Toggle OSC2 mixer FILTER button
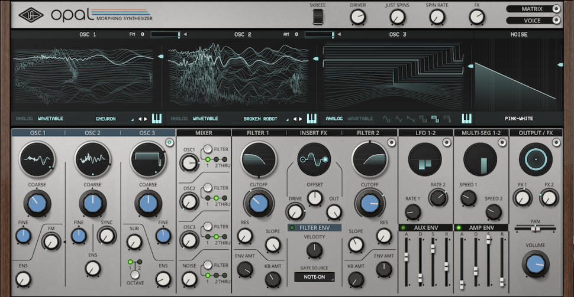This screenshot has height=297, width=574. click(208, 188)
